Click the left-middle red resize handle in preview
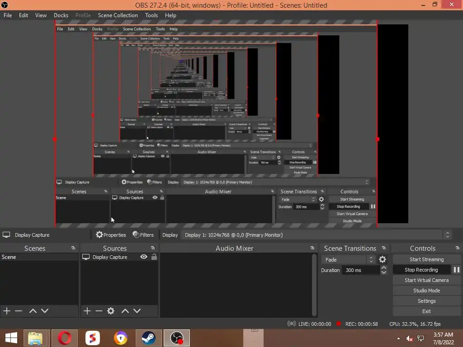 click(x=55, y=139)
